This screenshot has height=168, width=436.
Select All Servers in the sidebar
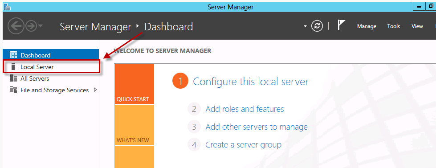tap(51, 78)
